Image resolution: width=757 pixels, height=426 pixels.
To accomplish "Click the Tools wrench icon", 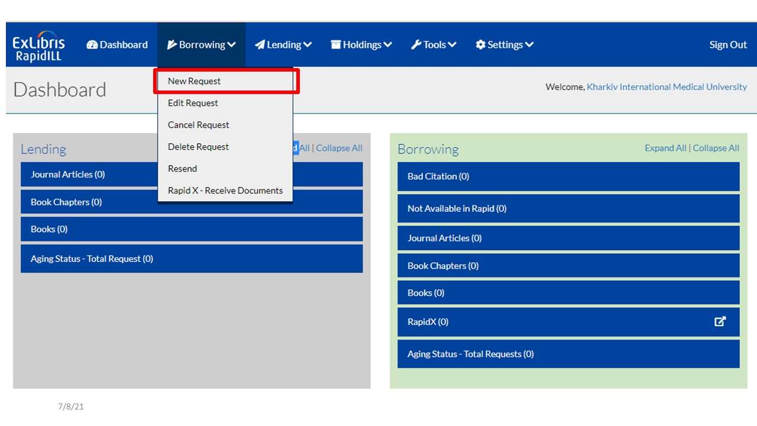I will (416, 45).
